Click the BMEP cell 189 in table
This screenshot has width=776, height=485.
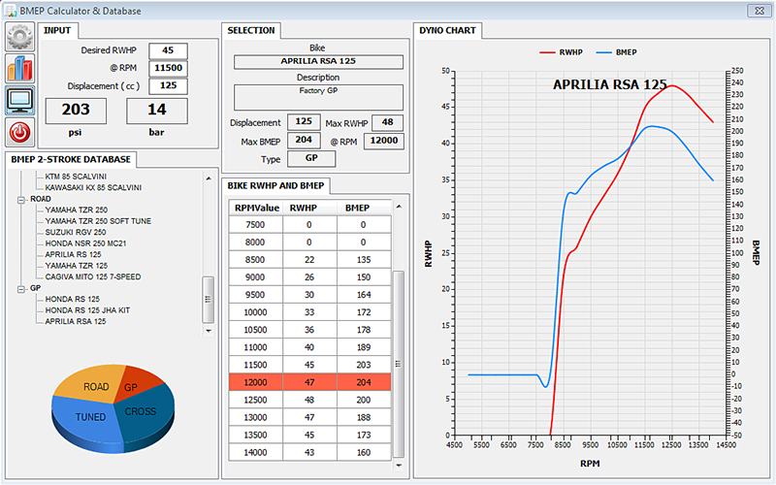click(x=364, y=347)
